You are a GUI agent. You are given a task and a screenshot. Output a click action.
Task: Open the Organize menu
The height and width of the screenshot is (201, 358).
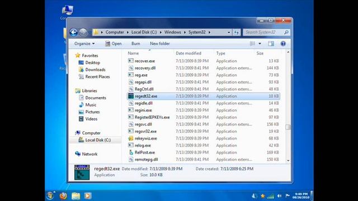click(84, 44)
